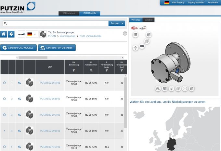
Task: Expand row 4 with the arrow marker
Action: pyautogui.click(x=4, y=131)
